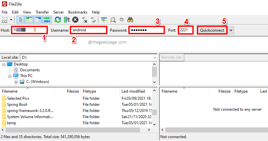Cancel current operation icon
Image resolution: width=268 pixels, height=141 pixels.
tap(75, 20)
